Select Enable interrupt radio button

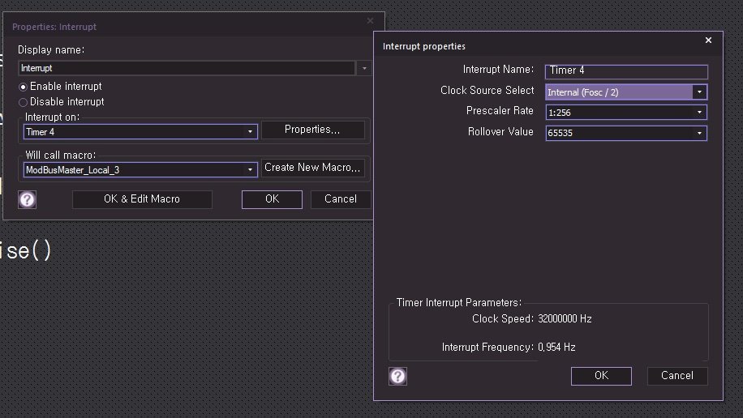(x=24, y=87)
